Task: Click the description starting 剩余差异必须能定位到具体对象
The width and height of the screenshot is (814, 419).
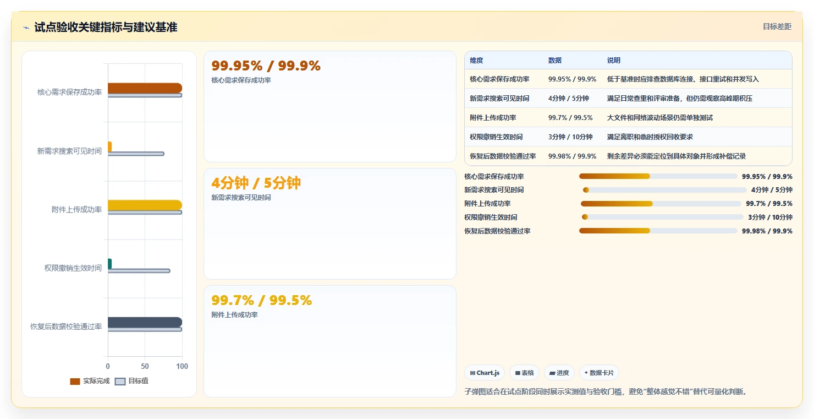Action: pyautogui.click(x=676, y=156)
